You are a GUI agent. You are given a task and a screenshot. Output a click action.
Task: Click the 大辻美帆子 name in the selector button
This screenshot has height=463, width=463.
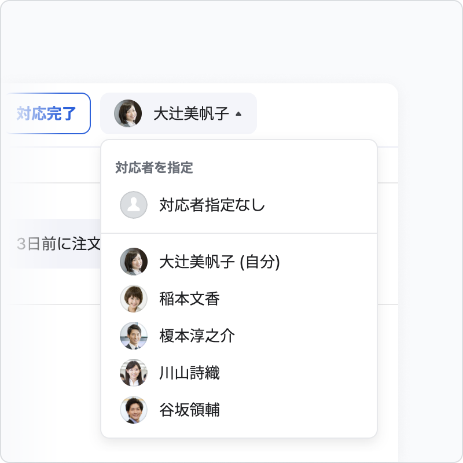coord(191,113)
